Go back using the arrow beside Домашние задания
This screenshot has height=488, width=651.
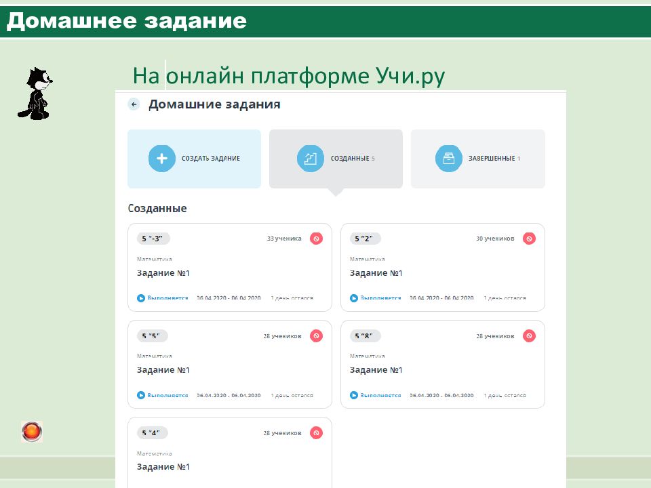(x=134, y=104)
